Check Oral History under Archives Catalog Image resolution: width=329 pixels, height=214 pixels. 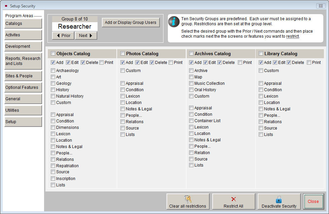(191, 90)
